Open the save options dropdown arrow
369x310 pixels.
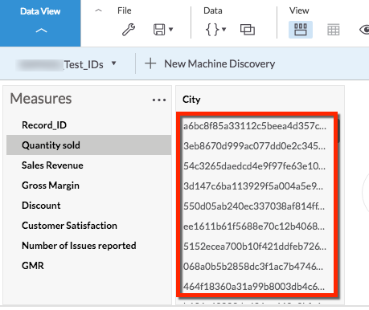point(171,30)
